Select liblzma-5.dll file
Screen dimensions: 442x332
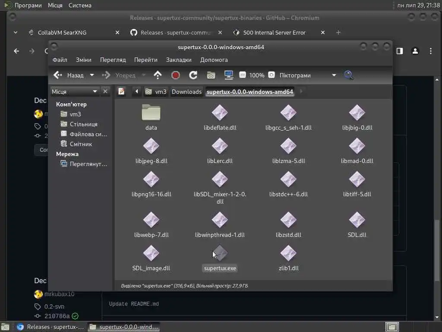click(288, 150)
